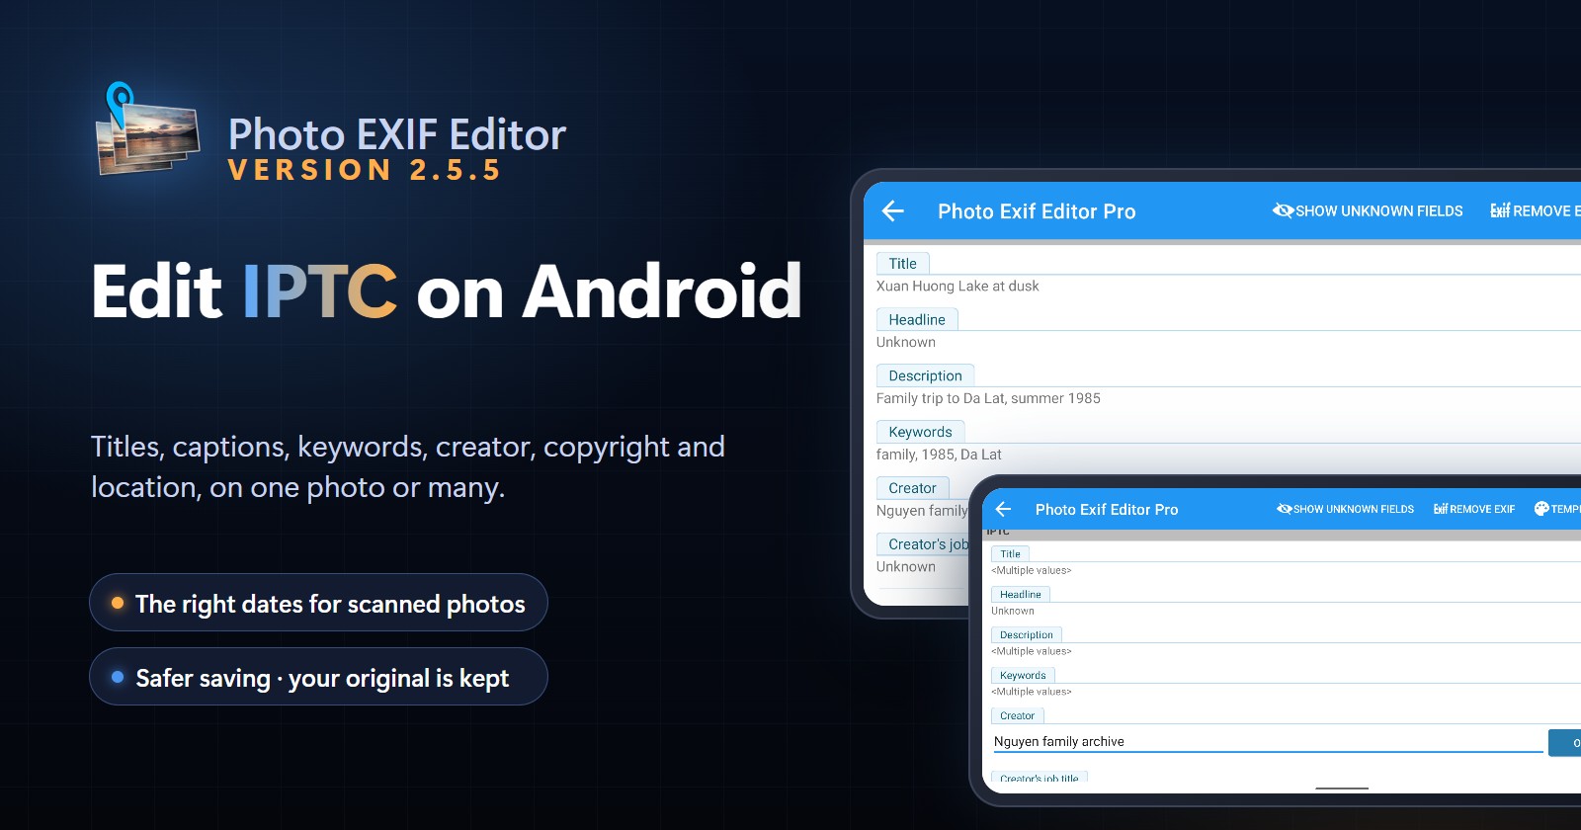Open the Creator field label in the rear window

pos(912,488)
